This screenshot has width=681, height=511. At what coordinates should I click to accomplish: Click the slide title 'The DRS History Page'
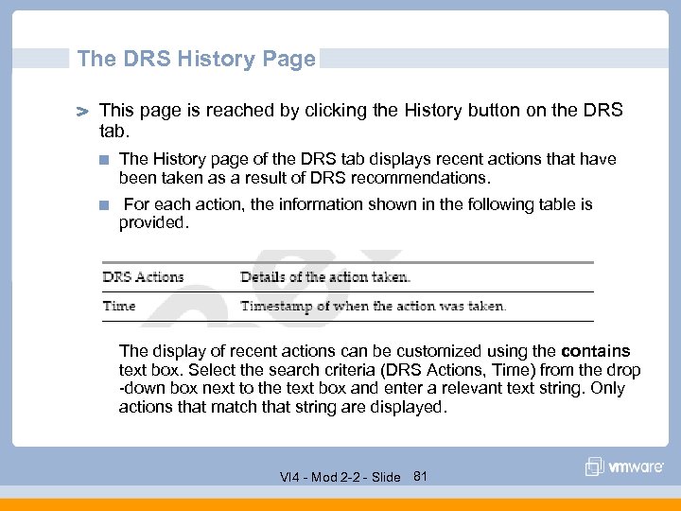click(x=197, y=59)
